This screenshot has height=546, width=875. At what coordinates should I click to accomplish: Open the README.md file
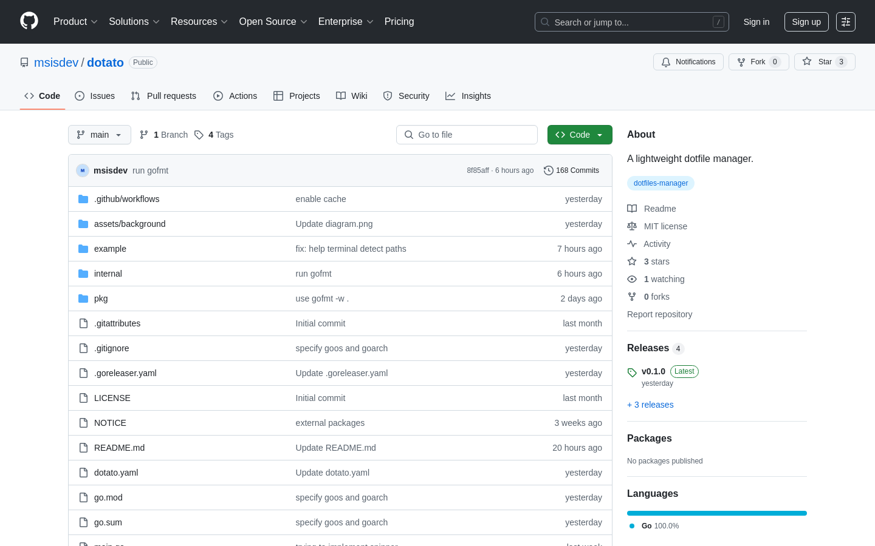click(119, 448)
